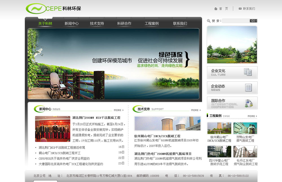Click the envelope icon beside 联系我们
The image size is (282, 182).
coord(240,9)
